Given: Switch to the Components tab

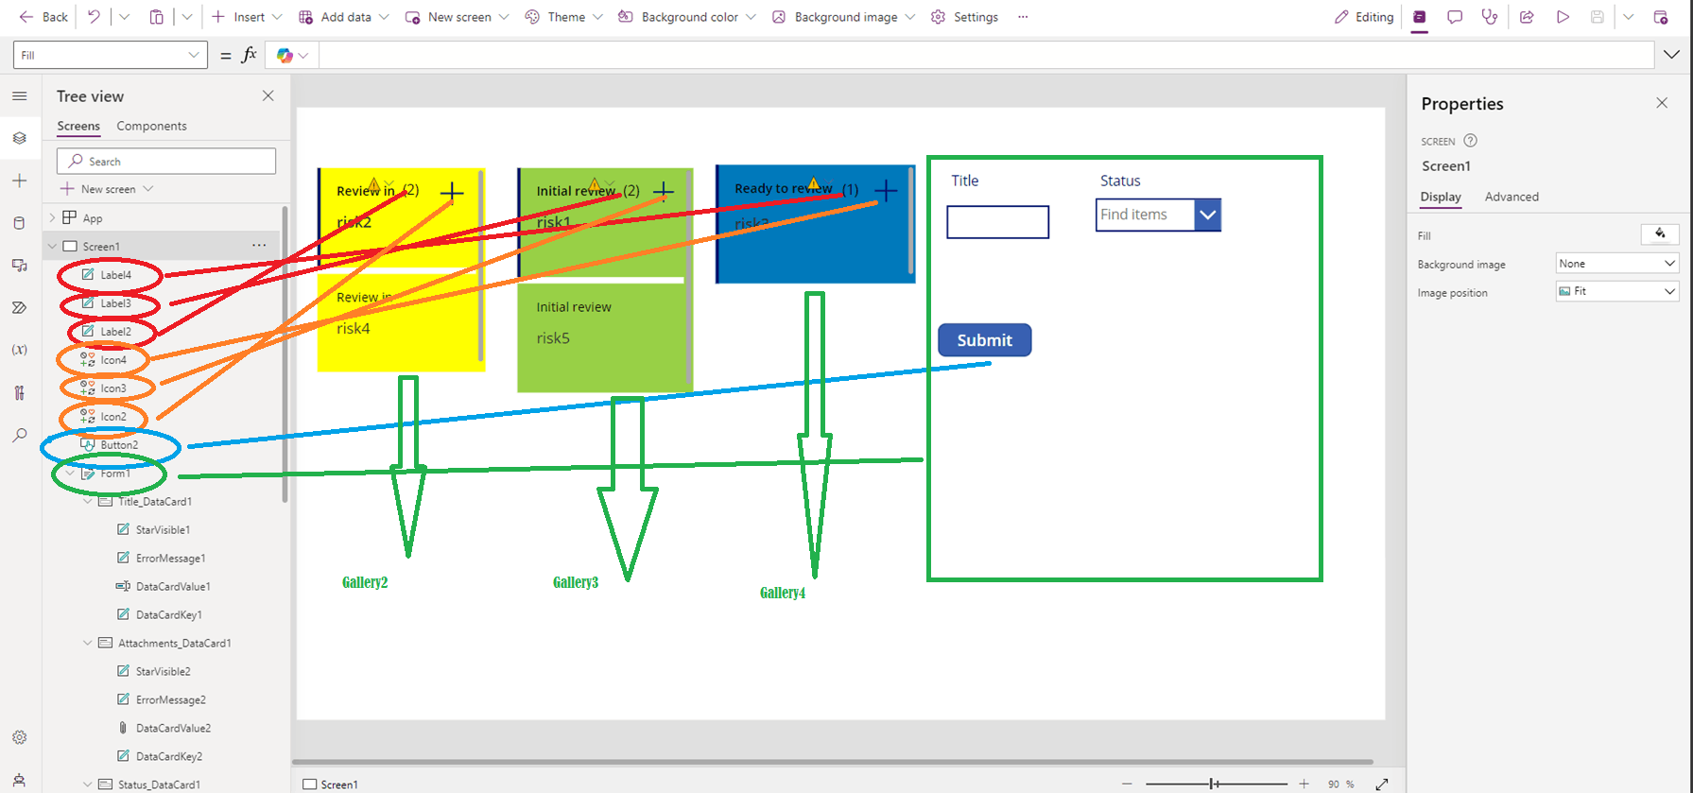Looking at the screenshot, I should (x=151, y=126).
